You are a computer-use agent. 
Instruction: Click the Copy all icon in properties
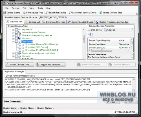click(105, 30)
